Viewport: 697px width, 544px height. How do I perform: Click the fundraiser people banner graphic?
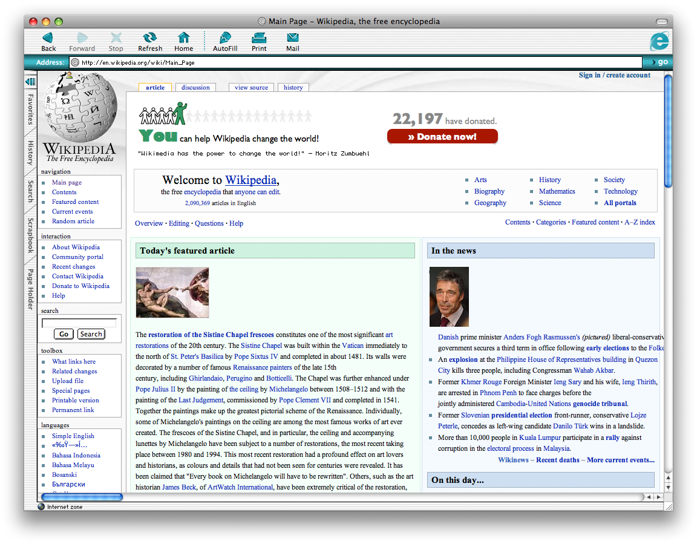tap(225, 114)
